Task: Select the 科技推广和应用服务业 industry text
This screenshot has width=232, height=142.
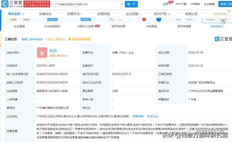Action: click(201, 82)
